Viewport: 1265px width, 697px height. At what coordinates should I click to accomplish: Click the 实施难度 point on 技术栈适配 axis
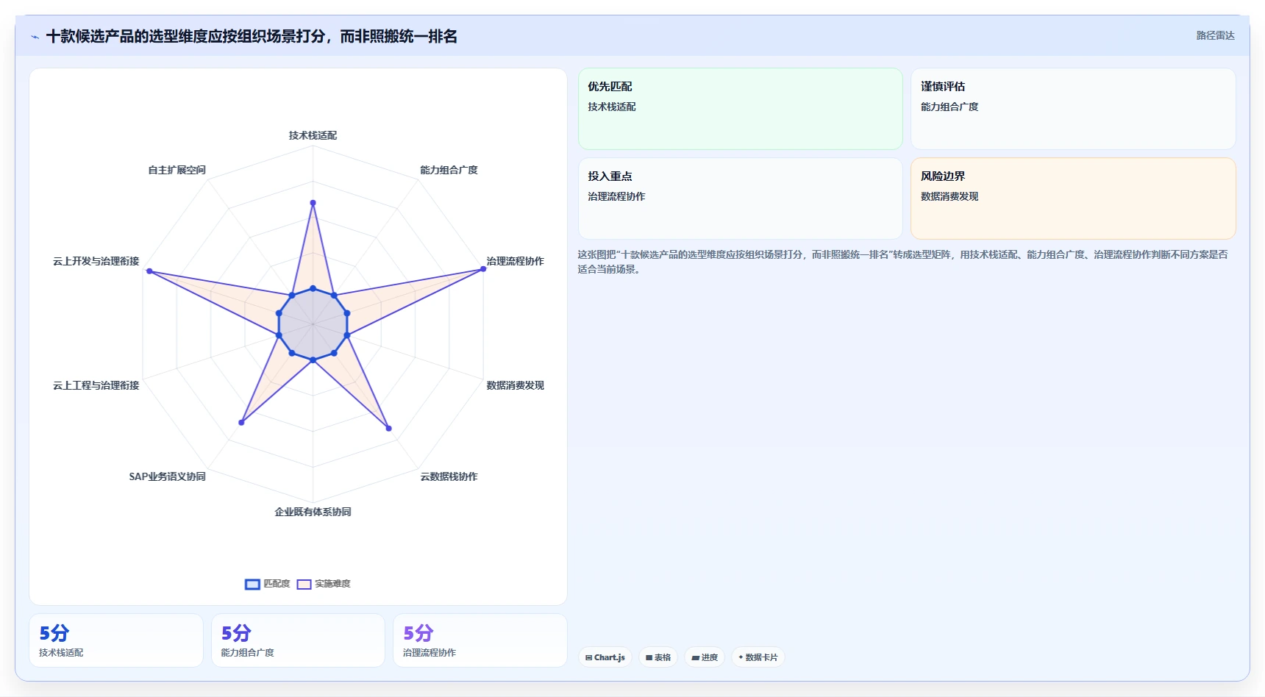(x=313, y=203)
